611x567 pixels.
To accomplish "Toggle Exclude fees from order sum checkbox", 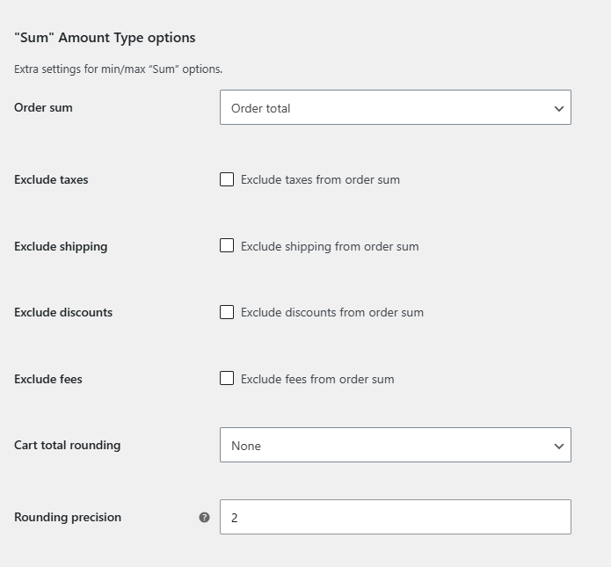I will click(227, 378).
